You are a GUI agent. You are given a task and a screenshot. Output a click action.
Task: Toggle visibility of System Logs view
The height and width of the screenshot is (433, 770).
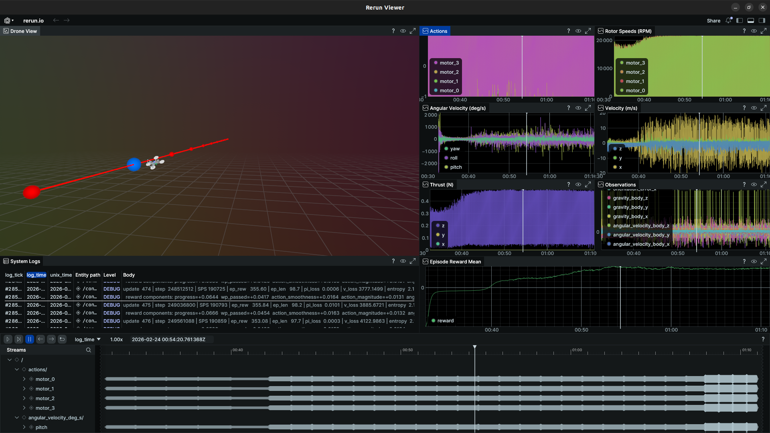[x=403, y=261]
